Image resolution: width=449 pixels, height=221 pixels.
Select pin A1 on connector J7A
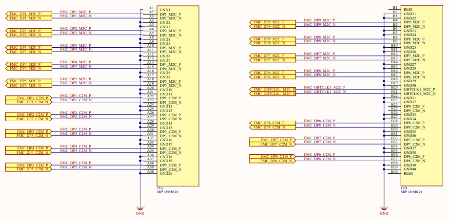pyautogui.click(x=151, y=8)
